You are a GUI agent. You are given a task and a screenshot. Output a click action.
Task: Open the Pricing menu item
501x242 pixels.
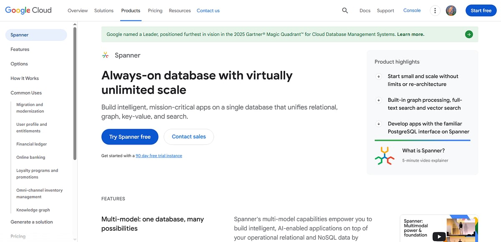[155, 10]
